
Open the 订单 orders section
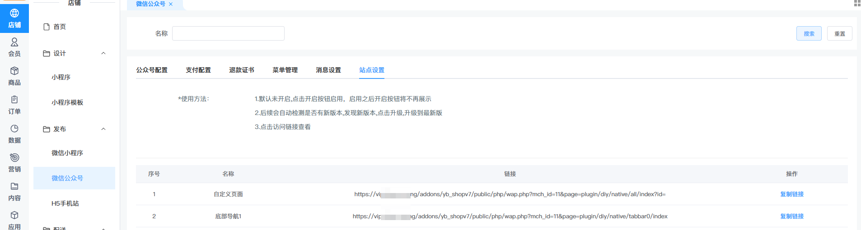click(14, 105)
